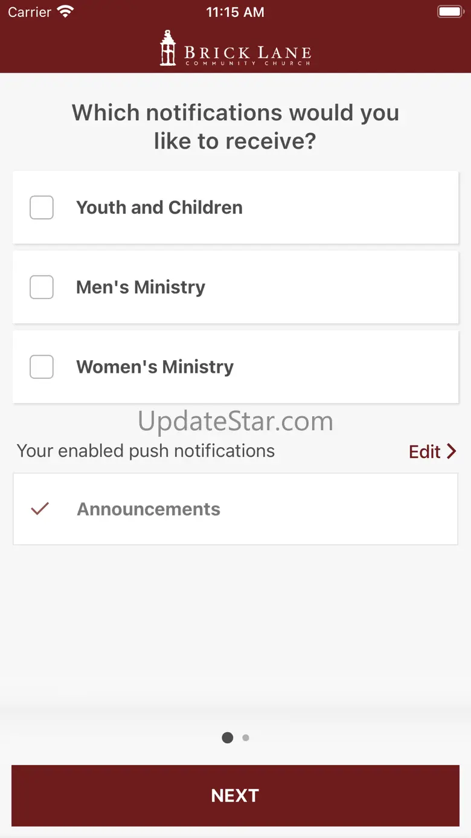Click the chevron arrow next to Edit
Image resolution: width=471 pixels, height=838 pixels.
(451, 451)
